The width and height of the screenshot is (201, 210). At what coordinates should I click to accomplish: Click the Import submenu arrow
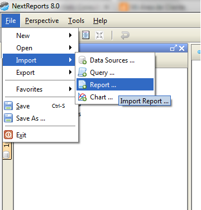click(x=70, y=60)
